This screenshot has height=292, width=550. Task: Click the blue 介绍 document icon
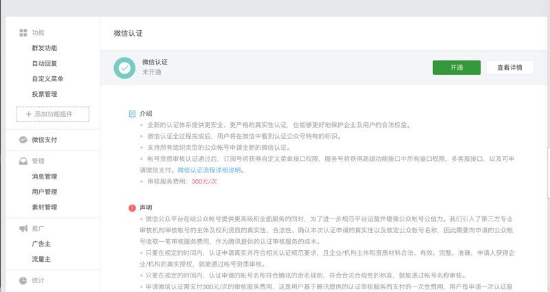132,113
